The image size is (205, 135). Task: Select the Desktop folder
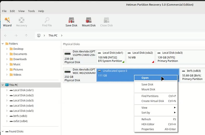[18, 49]
